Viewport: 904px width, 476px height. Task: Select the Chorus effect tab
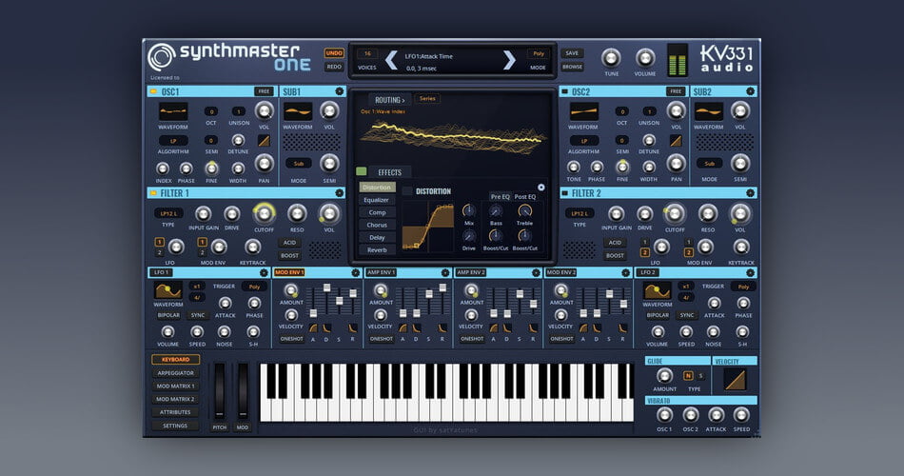click(377, 225)
